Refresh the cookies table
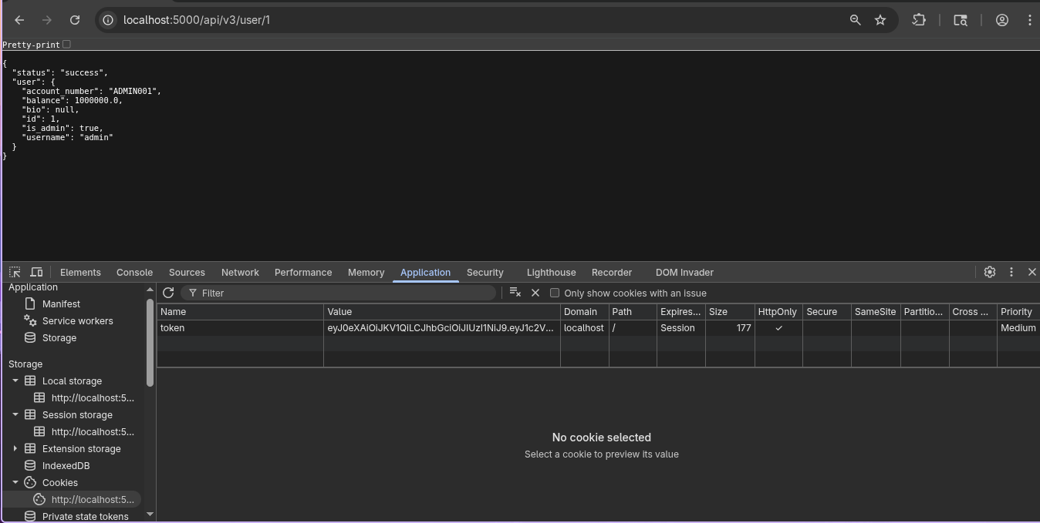 (x=168, y=293)
